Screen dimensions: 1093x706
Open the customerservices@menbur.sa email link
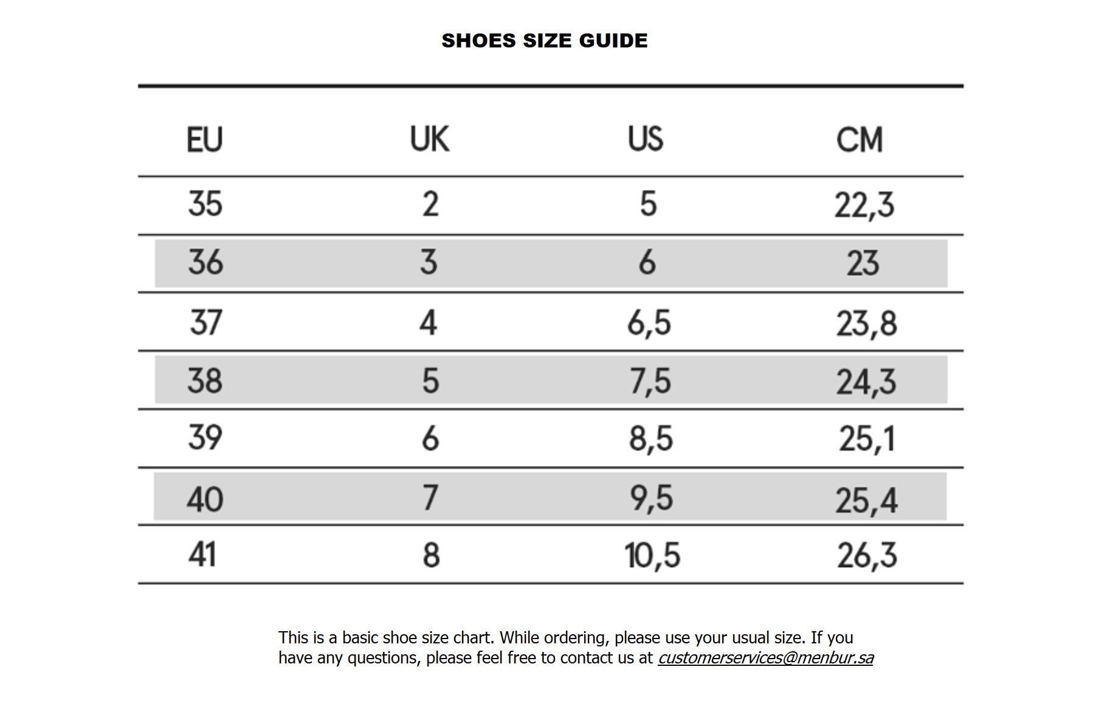tap(765, 658)
